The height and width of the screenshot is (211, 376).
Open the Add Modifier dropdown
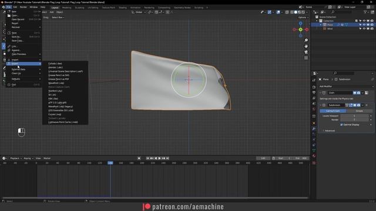point(346,86)
